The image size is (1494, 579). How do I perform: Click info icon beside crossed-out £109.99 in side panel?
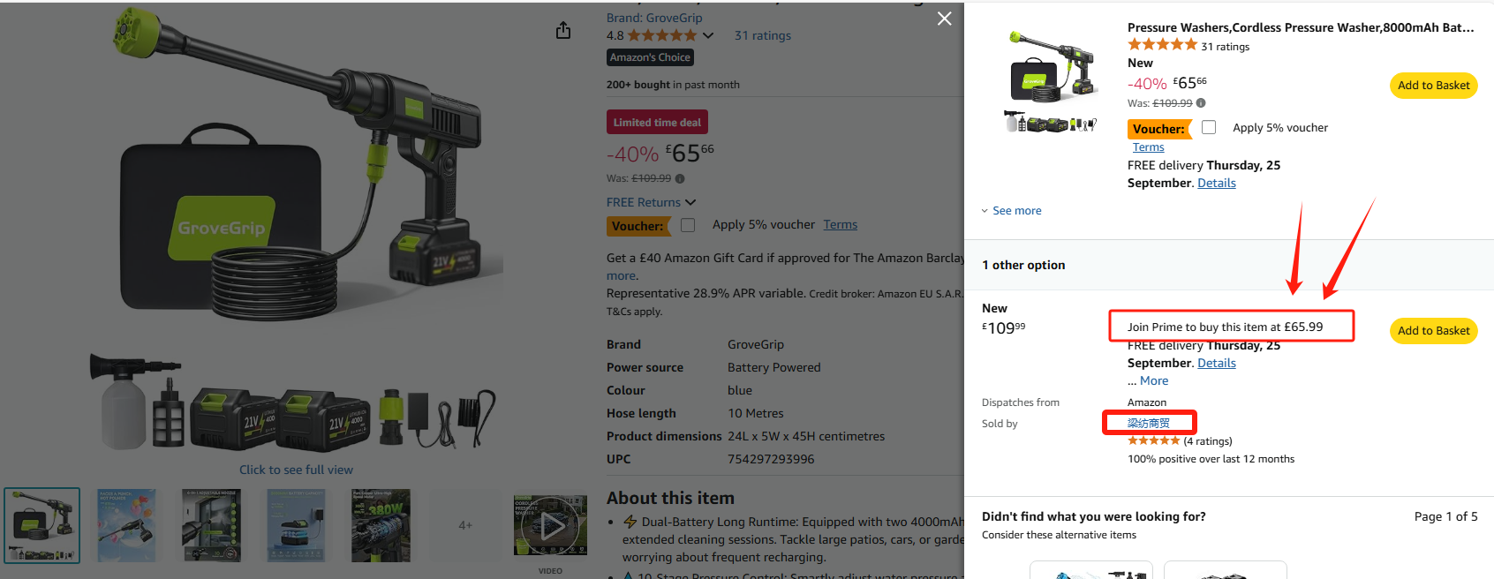click(x=1201, y=103)
